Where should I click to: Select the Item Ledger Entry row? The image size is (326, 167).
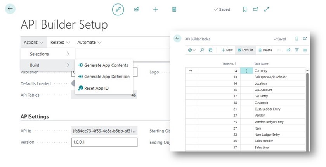point(245,135)
